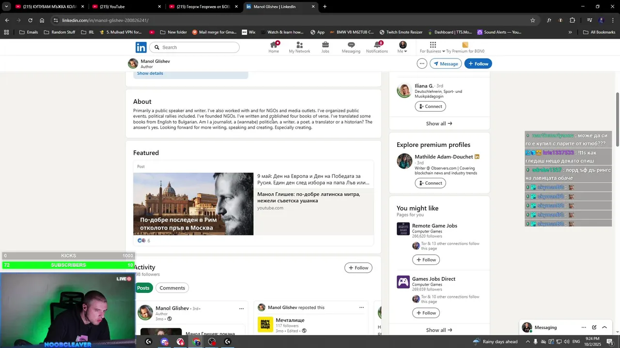The width and height of the screenshot is (620, 348).
Task: Open Мечталище page link
Action: (290, 320)
